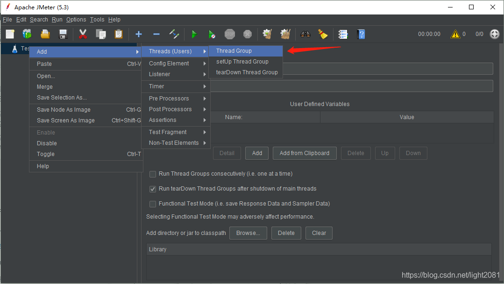Start the test with green play icon

point(194,34)
